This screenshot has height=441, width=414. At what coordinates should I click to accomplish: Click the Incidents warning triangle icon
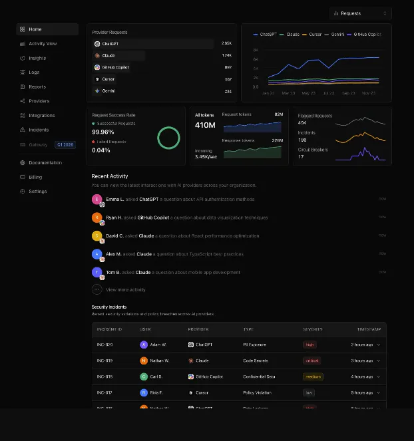click(23, 130)
